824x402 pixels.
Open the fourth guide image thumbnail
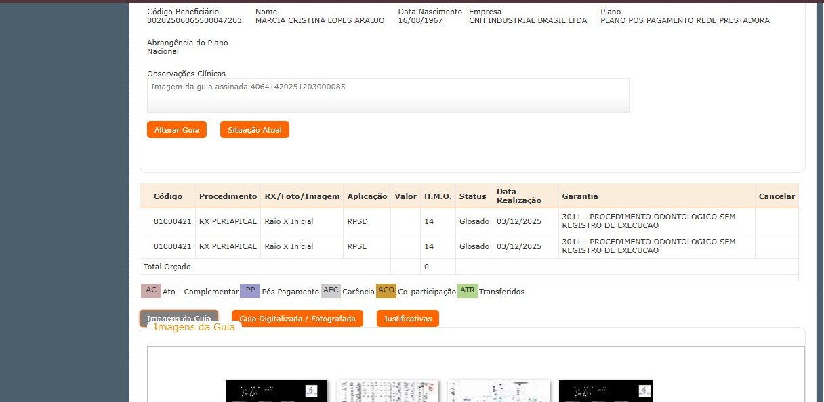(605, 391)
